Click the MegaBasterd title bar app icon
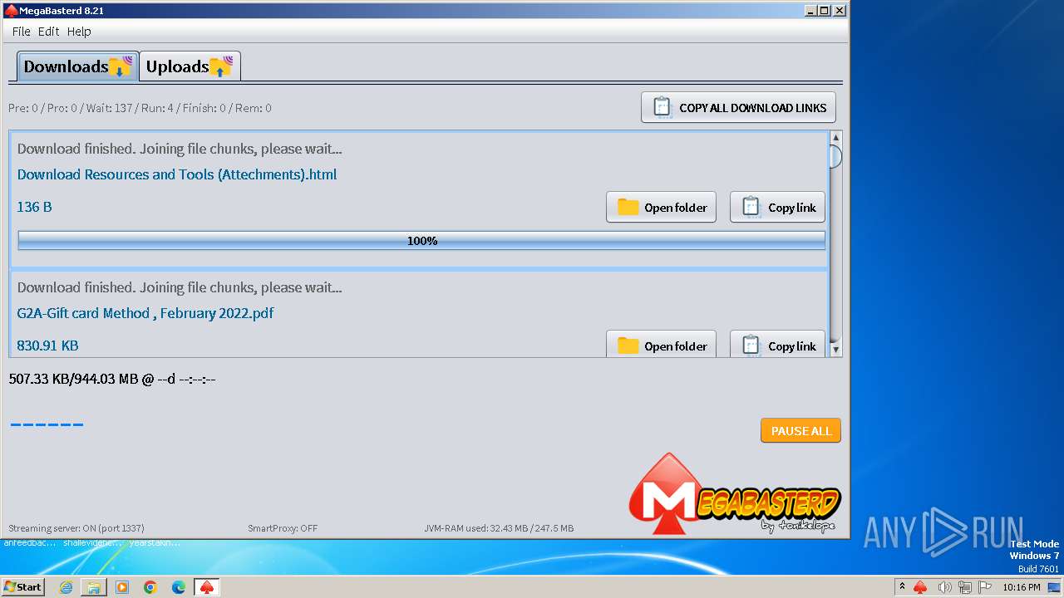Viewport: 1064px width, 598px height. pos(12,11)
